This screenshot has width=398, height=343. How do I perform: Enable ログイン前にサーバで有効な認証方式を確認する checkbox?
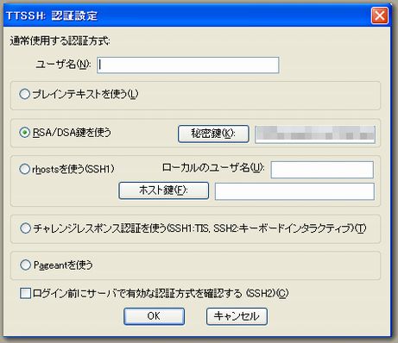[25, 293]
